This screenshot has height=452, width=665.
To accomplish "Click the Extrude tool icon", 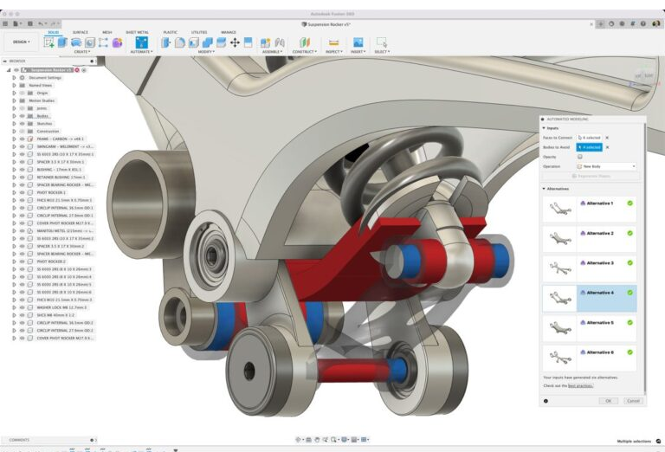I will click(62, 42).
